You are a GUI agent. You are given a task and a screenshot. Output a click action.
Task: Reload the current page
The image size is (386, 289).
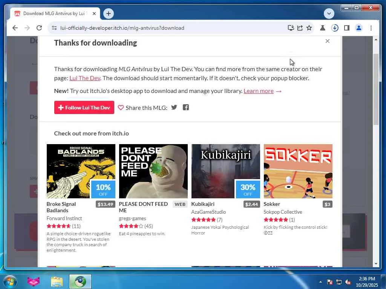(x=39, y=28)
